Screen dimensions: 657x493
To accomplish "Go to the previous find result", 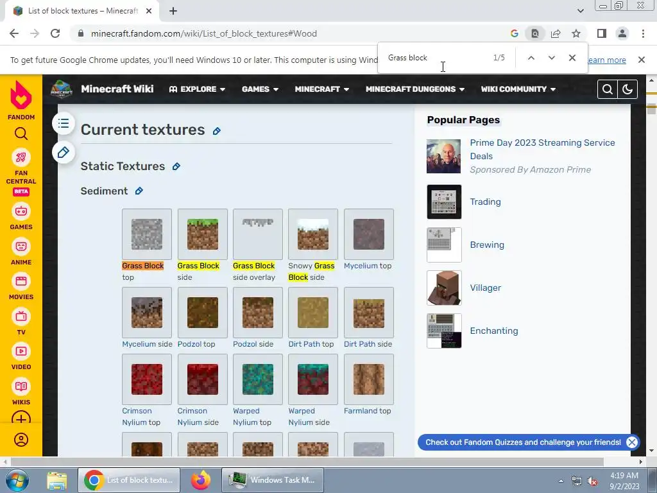I will tap(531, 58).
